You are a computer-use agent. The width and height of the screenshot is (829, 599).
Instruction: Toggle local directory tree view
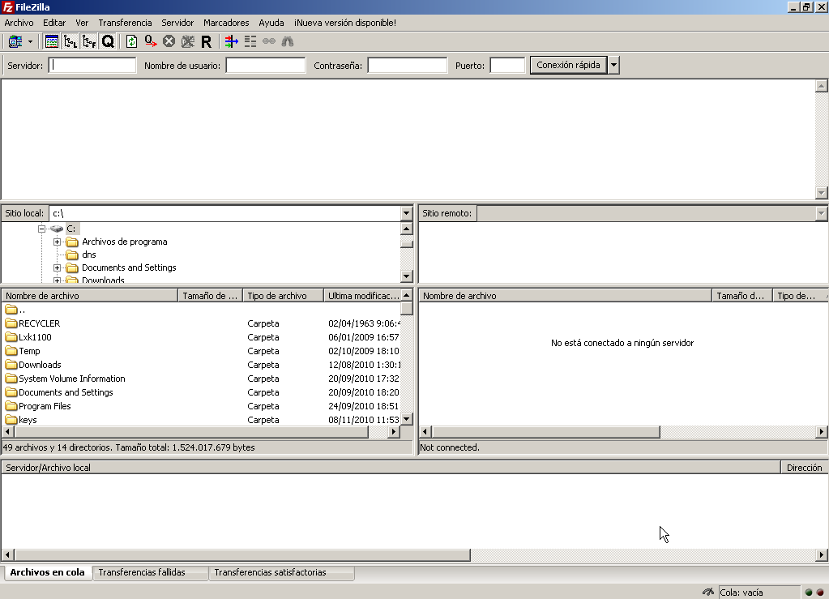71,41
